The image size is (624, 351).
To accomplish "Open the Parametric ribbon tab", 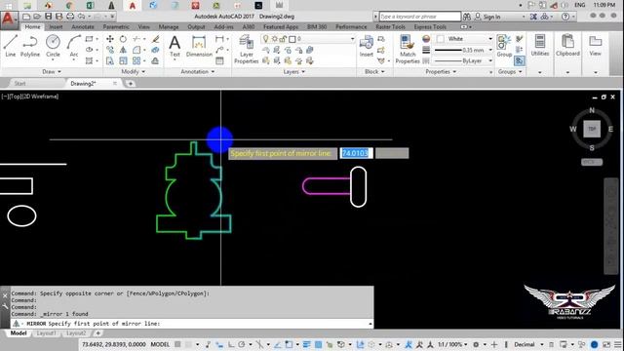I will click(116, 26).
